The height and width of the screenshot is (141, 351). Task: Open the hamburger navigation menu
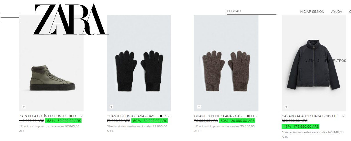point(10,17)
